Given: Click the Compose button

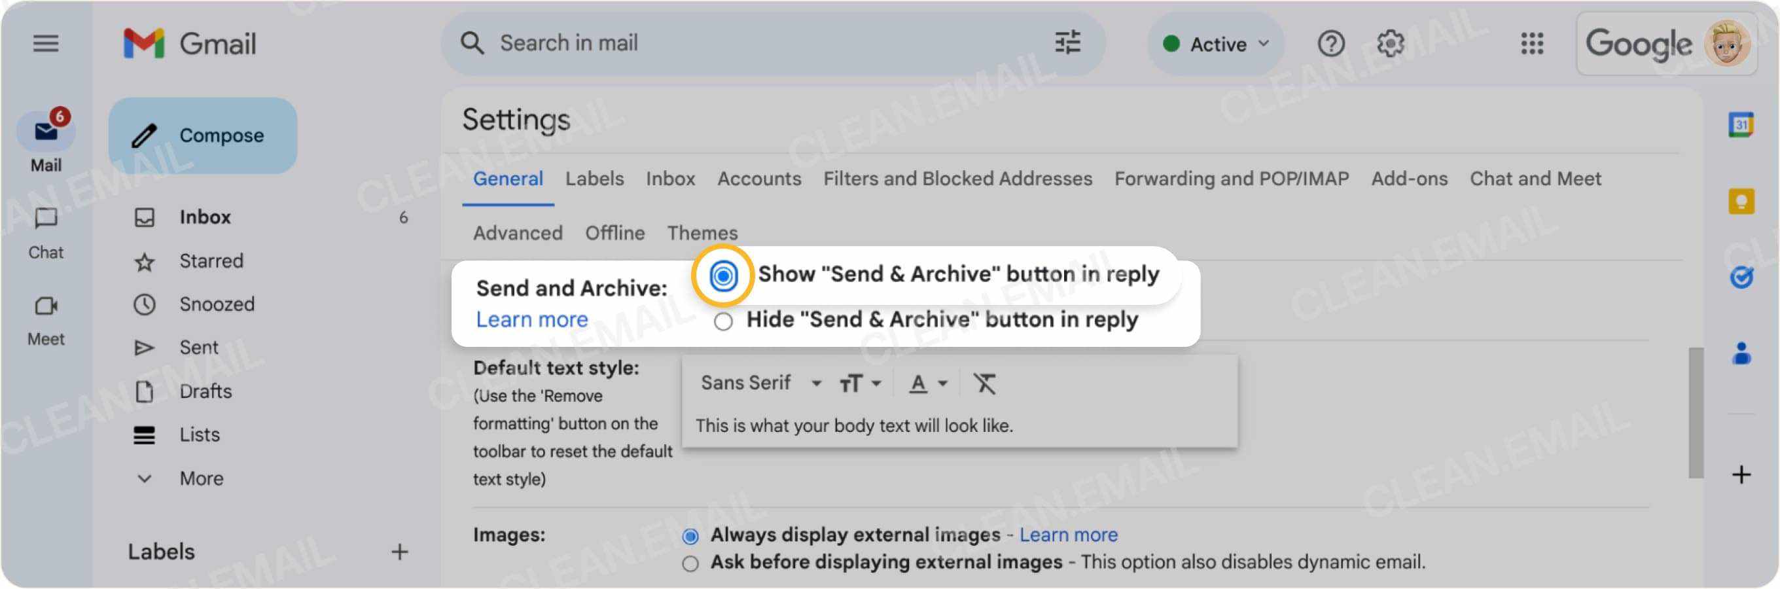Looking at the screenshot, I should pyautogui.click(x=202, y=135).
